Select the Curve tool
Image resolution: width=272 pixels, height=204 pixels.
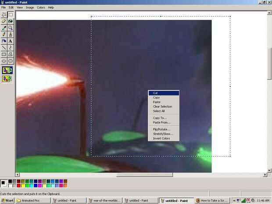(x=11, y=48)
